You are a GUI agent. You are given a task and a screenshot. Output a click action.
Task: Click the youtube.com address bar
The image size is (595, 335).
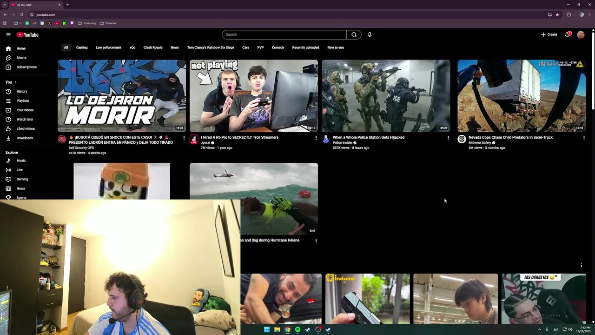point(288,14)
